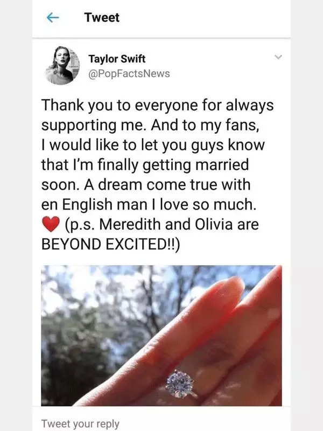Go back using the blue arrow
The height and width of the screenshot is (431, 323).
(x=53, y=18)
